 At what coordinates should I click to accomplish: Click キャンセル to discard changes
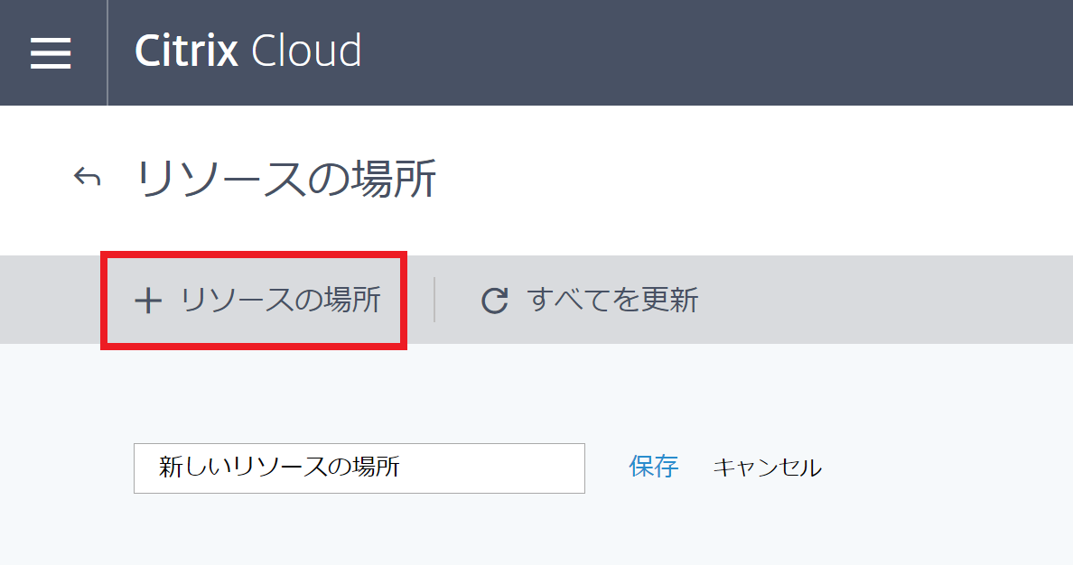click(x=767, y=468)
